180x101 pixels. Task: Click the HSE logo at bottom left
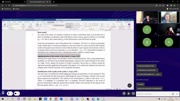tap(3, 93)
